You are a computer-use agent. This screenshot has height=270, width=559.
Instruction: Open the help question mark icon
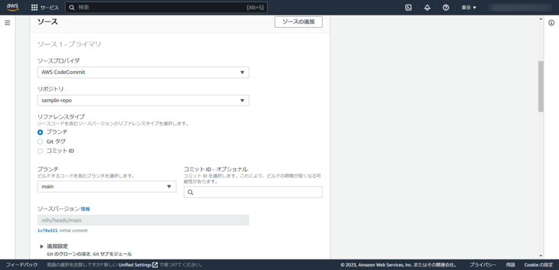(446, 8)
